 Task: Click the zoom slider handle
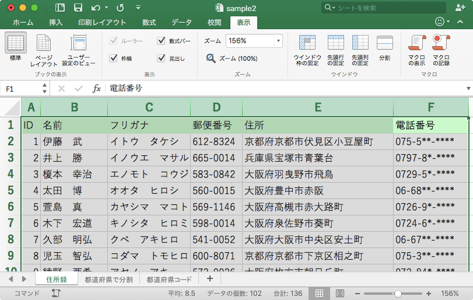coord(398,294)
